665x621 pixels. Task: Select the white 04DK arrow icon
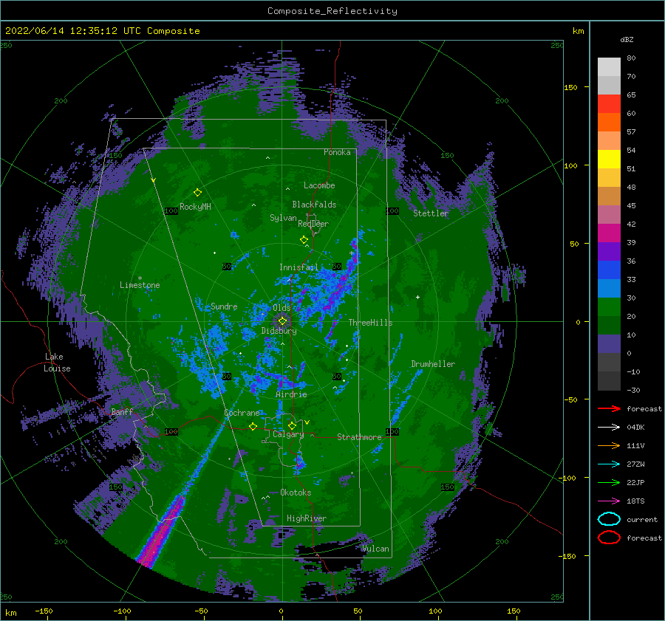click(609, 428)
